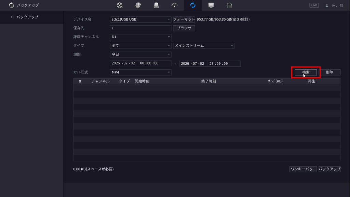Open the ファイル形式 MP4 dropdown
Image resolution: width=350 pixels, height=197 pixels.
coord(140,72)
